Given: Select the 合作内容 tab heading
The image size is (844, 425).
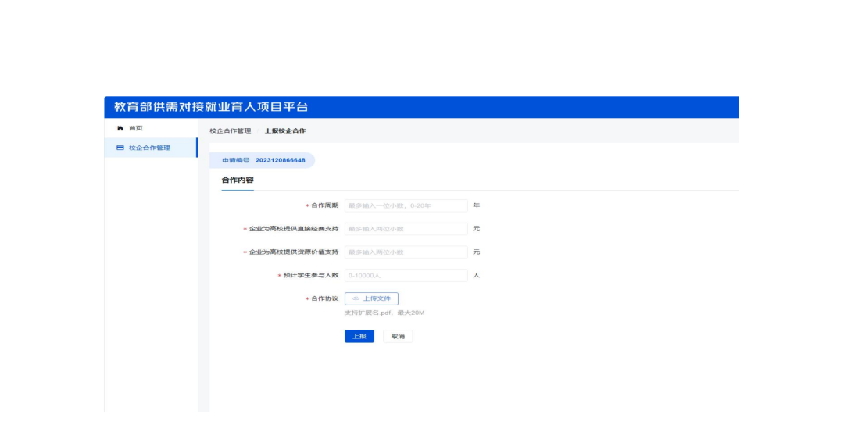Looking at the screenshot, I should pyautogui.click(x=238, y=180).
